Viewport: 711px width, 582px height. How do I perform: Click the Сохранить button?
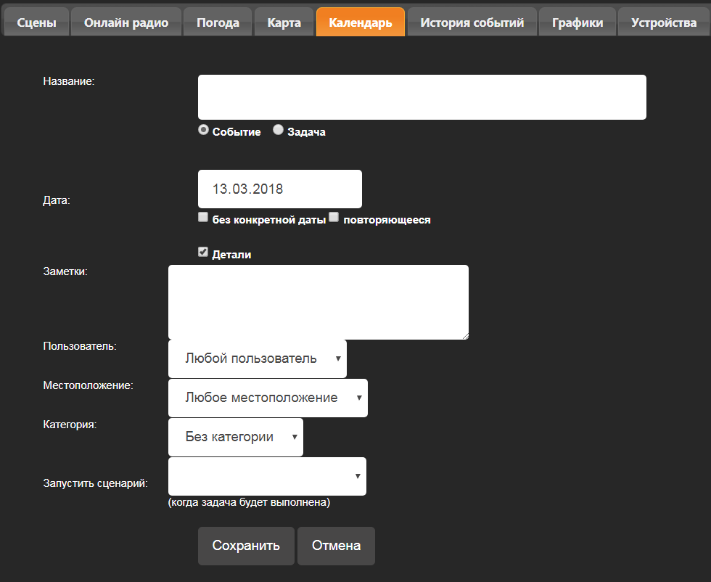(246, 546)
